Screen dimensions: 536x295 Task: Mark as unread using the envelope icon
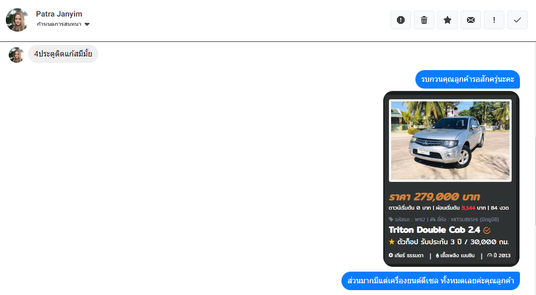point(471,20)
